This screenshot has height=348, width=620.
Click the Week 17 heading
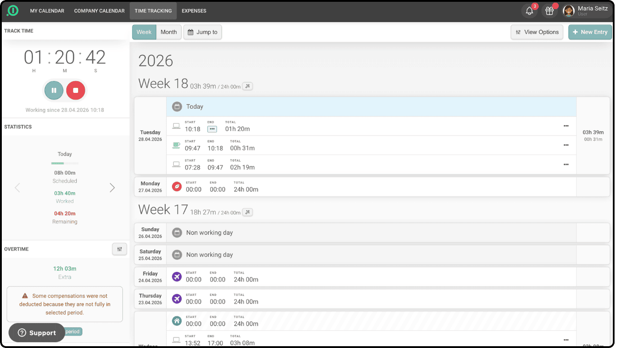[163, 209]
